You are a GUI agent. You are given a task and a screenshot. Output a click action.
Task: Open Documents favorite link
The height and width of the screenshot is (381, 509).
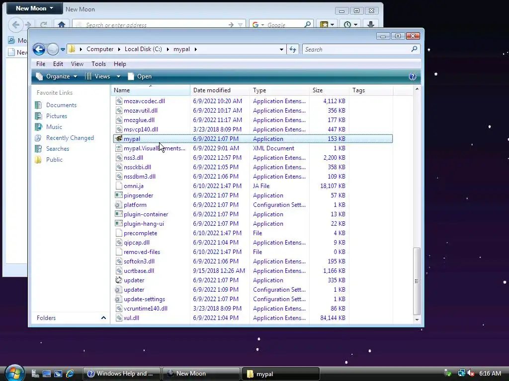[61, 105]
